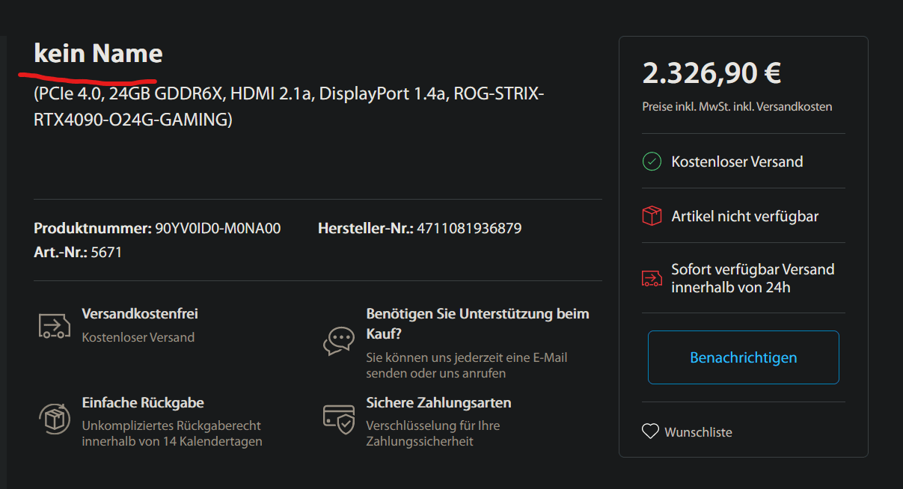
Task: Select the product title 'kein Name'
Action: click(x=98, y=54)
